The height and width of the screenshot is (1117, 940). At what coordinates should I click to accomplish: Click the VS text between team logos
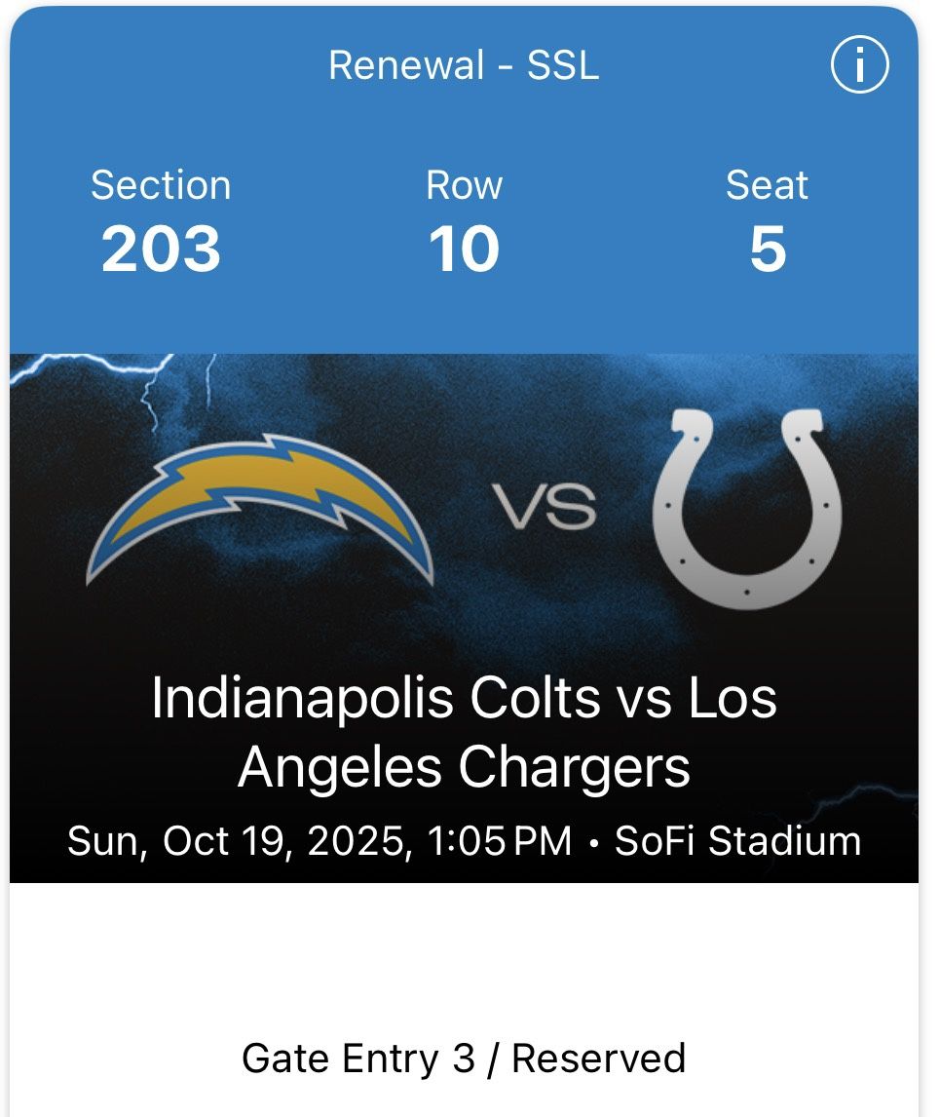545,509
